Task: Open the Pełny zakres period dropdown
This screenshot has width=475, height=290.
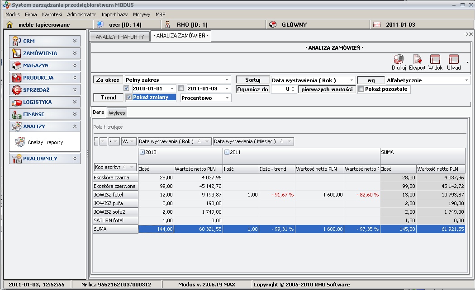Action: click(x=178, y=80)
